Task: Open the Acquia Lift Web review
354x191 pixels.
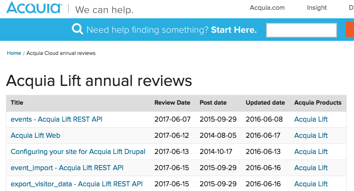Action: coord(35,135)
